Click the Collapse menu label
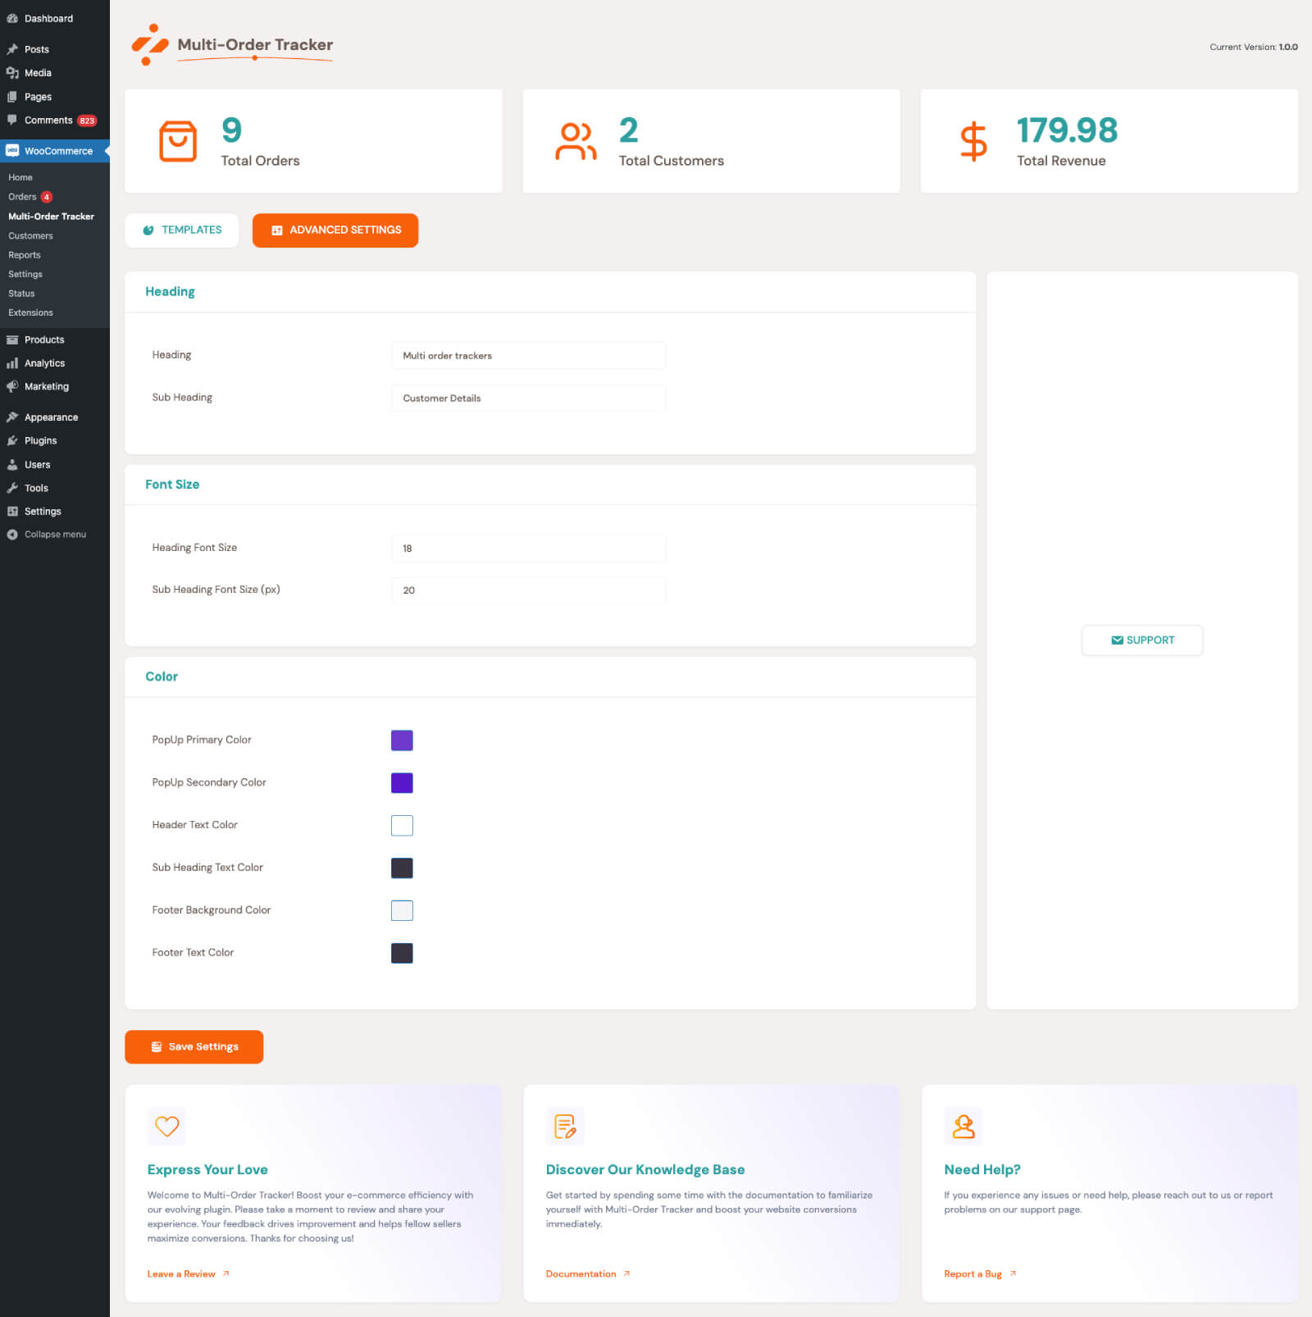 55,535
